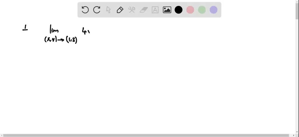Click the Undo arrow icon
The height and width of the screenshot is (137, 299).
pyautogui.click(x=85, y=10)
